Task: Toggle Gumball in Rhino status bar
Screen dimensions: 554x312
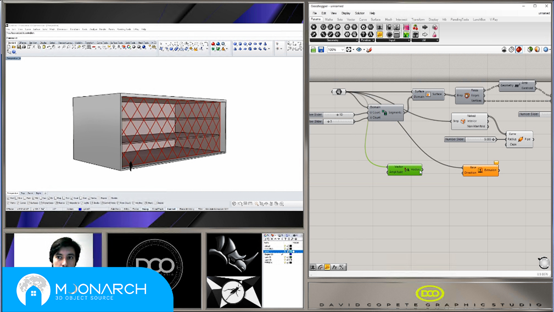Action: pyautogui.click(x=171, y=209)
